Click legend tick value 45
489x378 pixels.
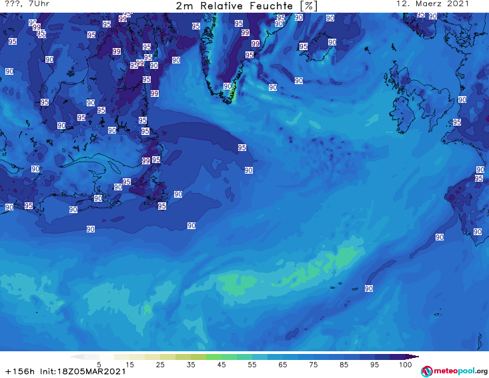(221, 365)
